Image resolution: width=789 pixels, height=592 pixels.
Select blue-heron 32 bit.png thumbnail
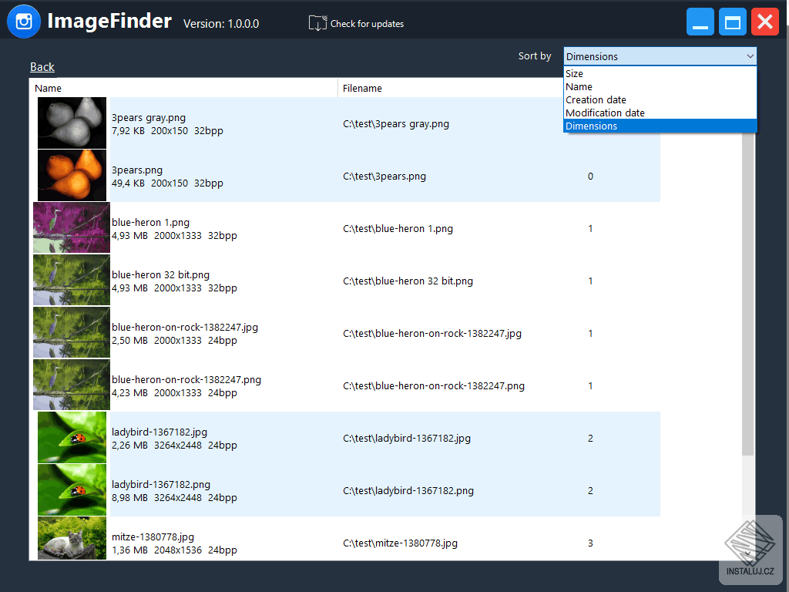pyautogui.click(x=72, y=281)
